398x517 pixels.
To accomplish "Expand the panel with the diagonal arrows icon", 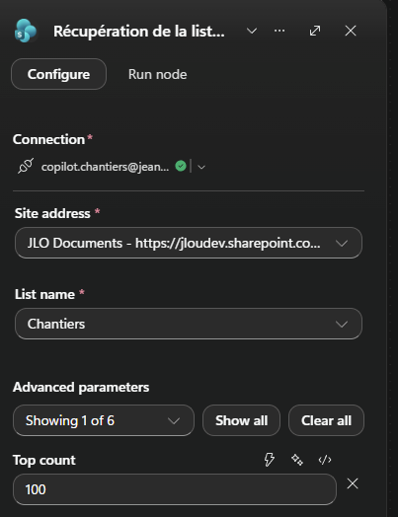I will pos(315,31).
